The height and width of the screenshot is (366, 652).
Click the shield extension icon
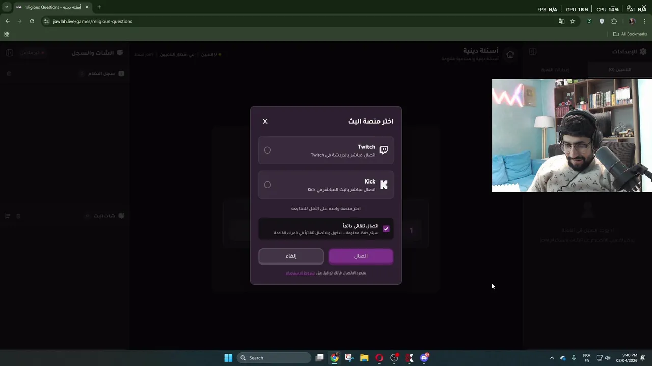coord(602,21)
